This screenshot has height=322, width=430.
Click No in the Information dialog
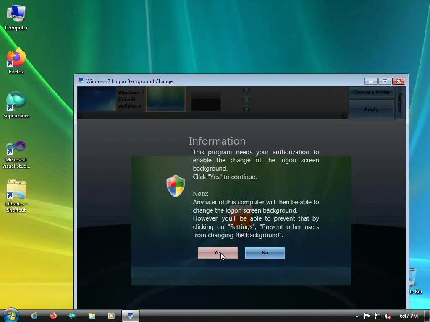pyautogui.click(x=265, y=253)
